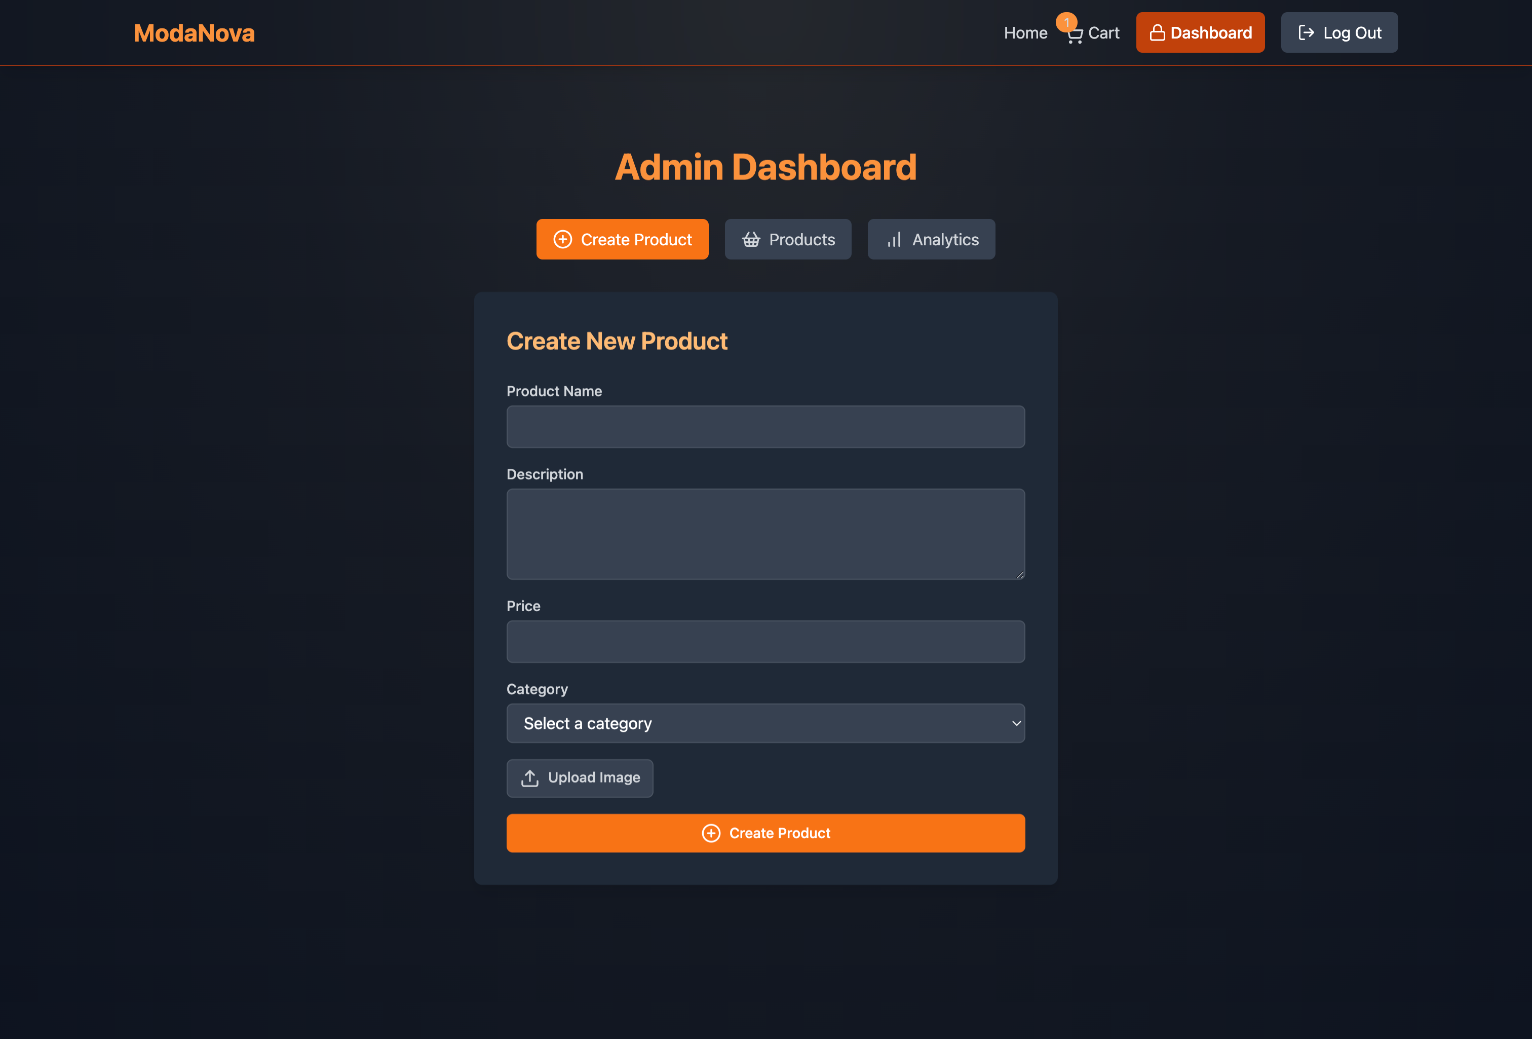Viewport: 1532px width, 1039px height.
Task: Click the upload arrow icon
Action: click(530, 778)
